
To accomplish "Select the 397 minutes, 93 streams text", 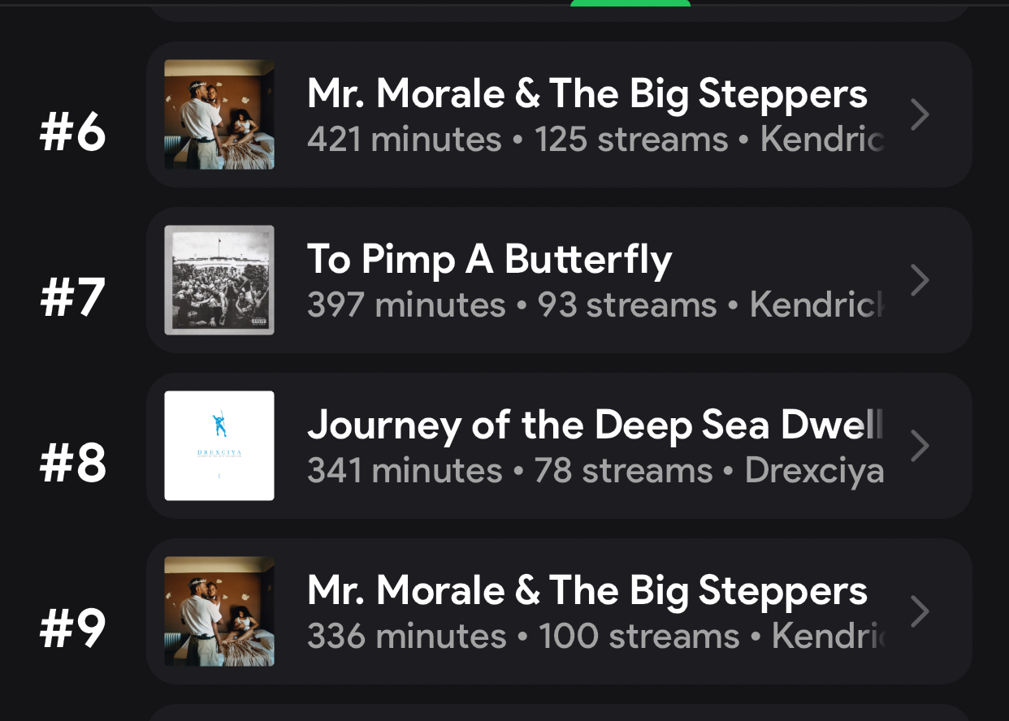I will coord(595,305).
